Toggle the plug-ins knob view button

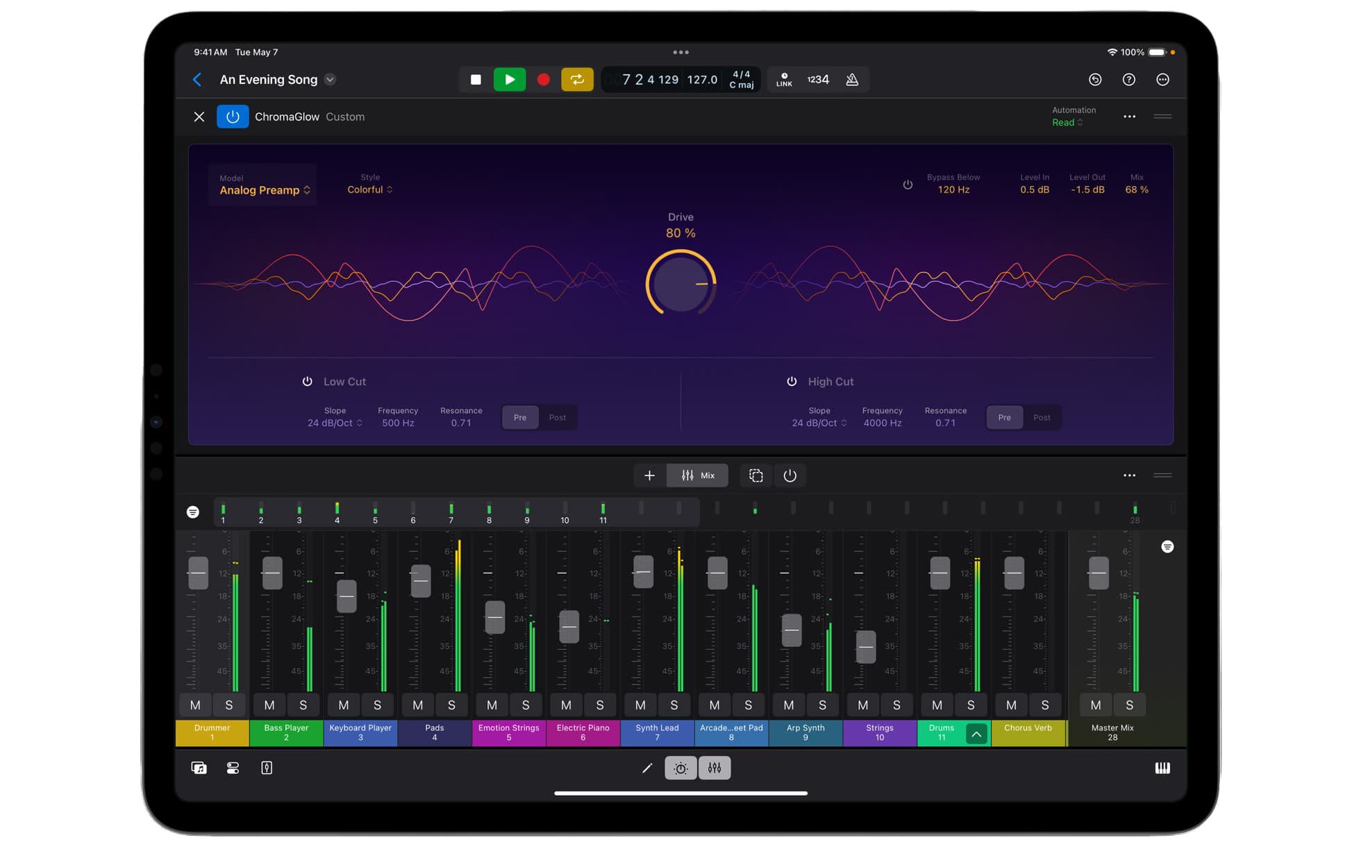(680, 768)
